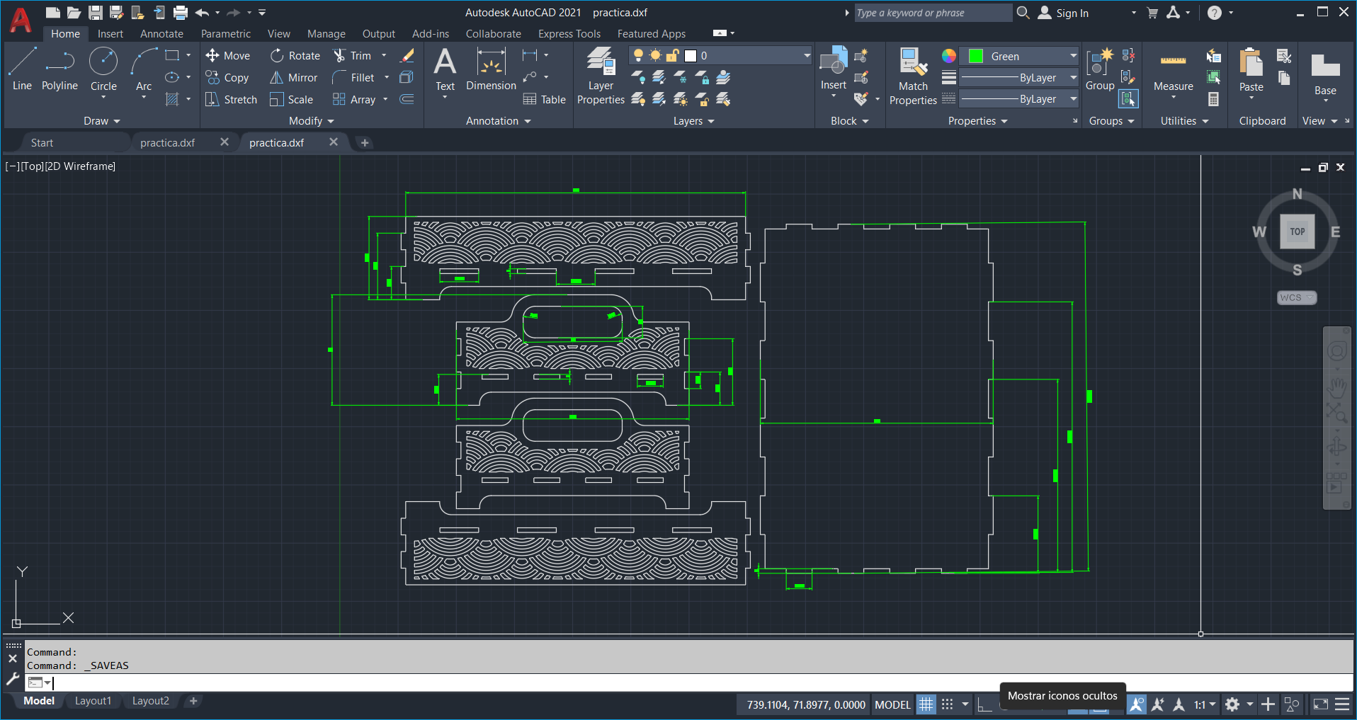The height and width of the screenshot is (720, 1357).
Task: Toggle the light bulb on layer 0
Action: (638, 55)
